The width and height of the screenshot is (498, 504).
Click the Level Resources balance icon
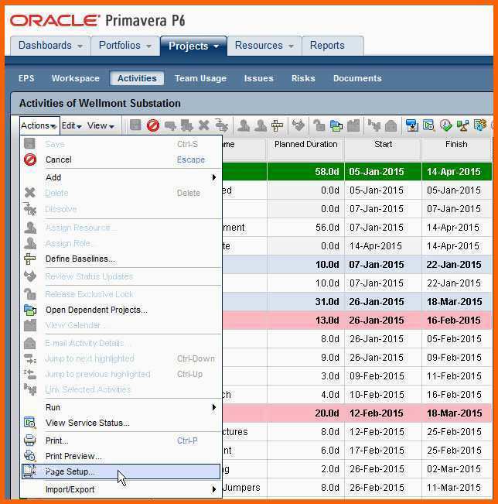[x=462, y=125]
